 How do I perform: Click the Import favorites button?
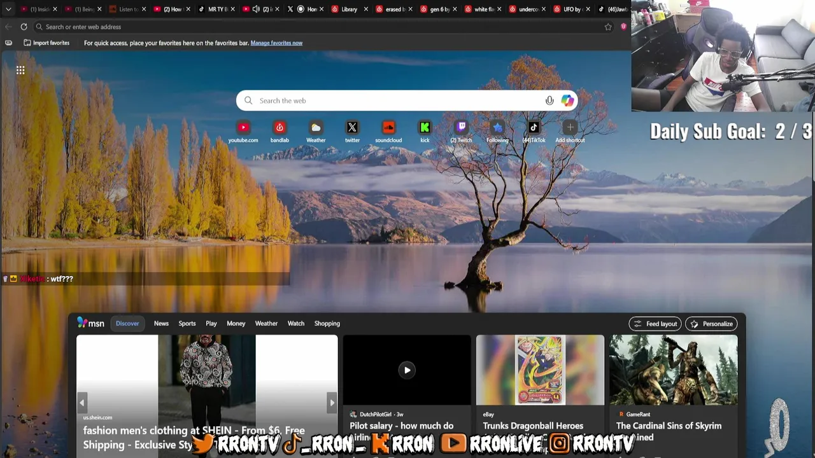[x=46, y=43]
